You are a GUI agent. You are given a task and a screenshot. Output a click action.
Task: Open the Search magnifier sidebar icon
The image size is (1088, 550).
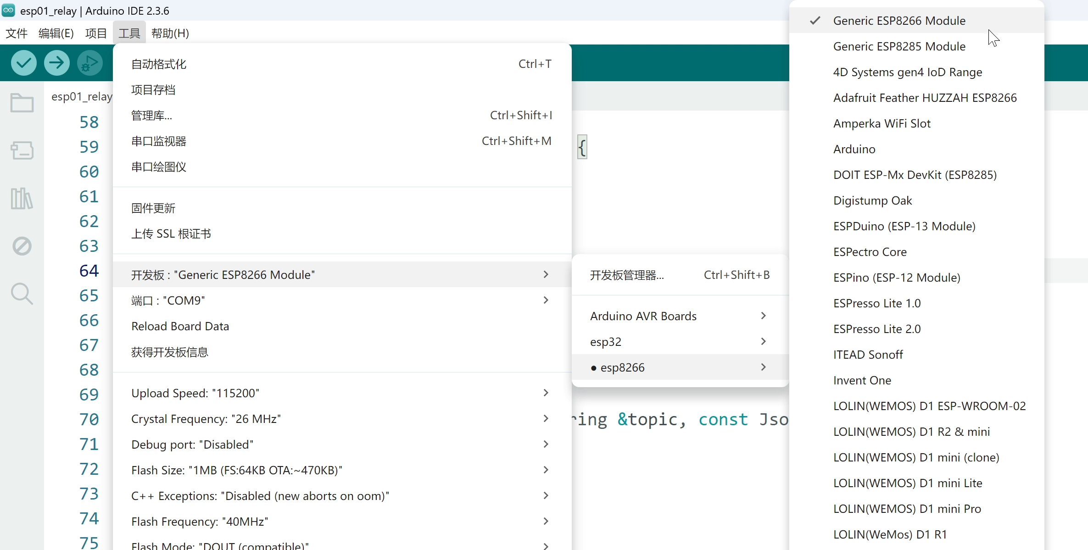click(x=22, y=294)
